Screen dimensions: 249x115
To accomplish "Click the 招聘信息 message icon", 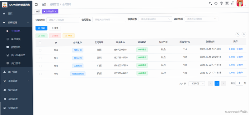I will pos(7,47).
